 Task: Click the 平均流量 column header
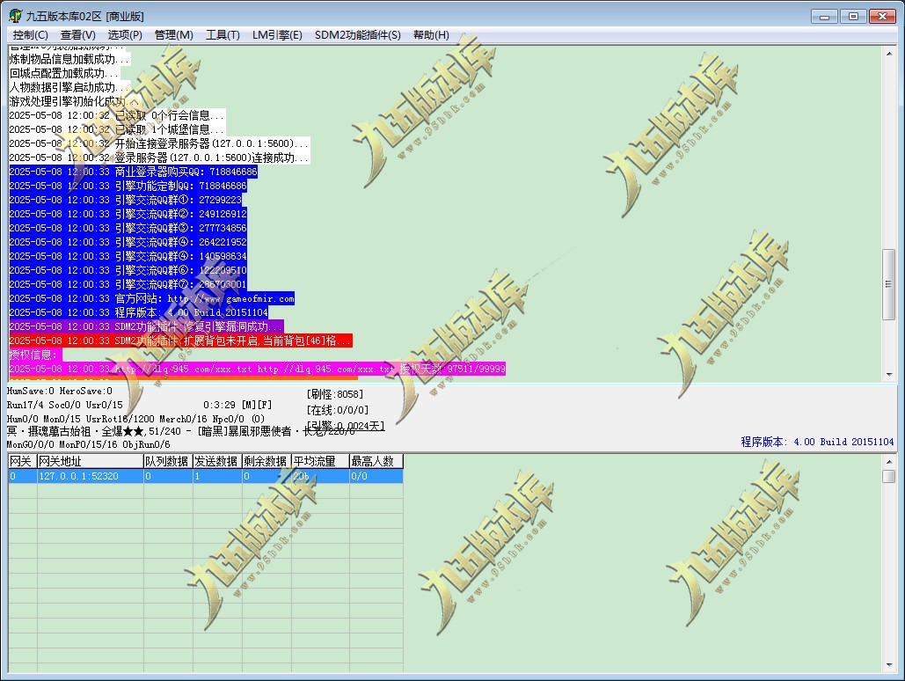point(320,461)
